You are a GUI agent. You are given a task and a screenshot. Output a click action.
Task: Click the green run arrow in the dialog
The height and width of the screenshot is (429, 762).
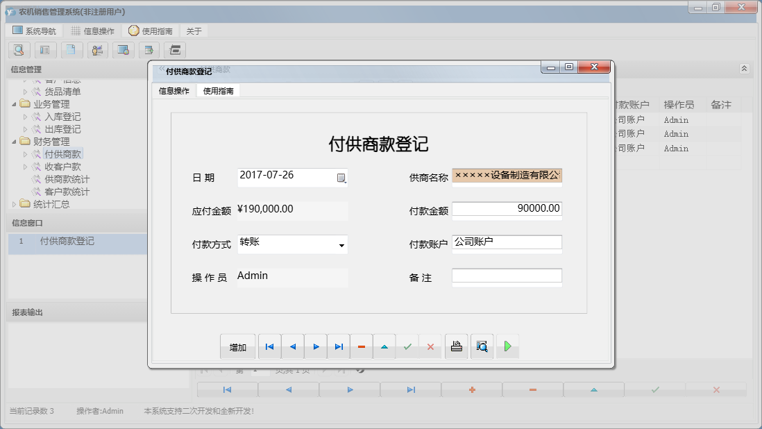tap(507, 346)
